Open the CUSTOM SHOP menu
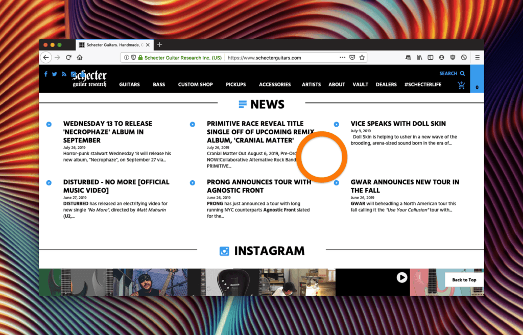The width and height of the screenshot is (523, 335). pyautogui.click(x=196, y=84)
